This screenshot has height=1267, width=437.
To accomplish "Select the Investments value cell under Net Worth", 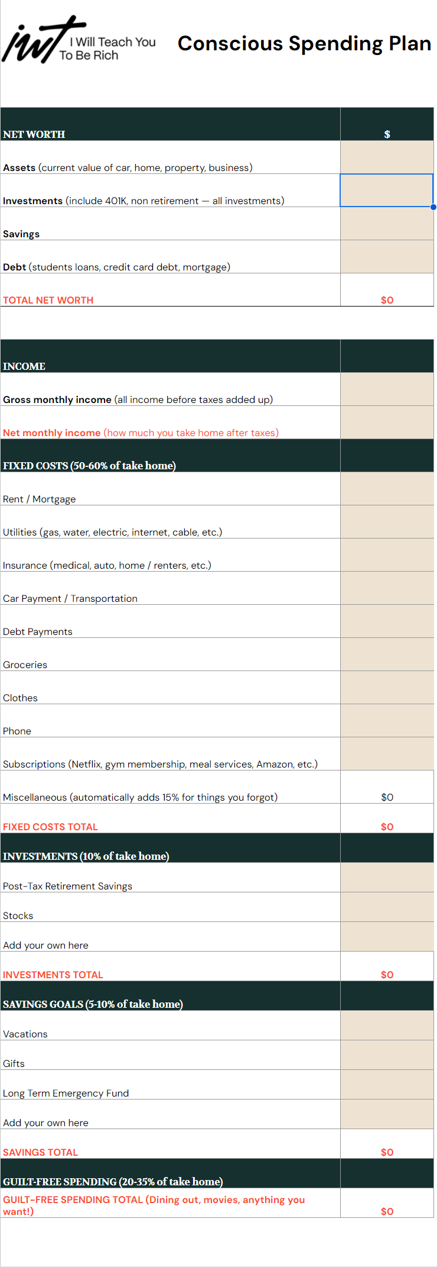I will coord(387,191).
